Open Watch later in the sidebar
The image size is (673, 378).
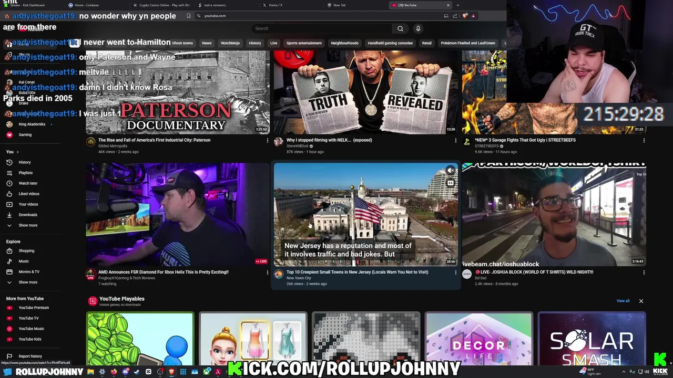[x=28, y=183]
